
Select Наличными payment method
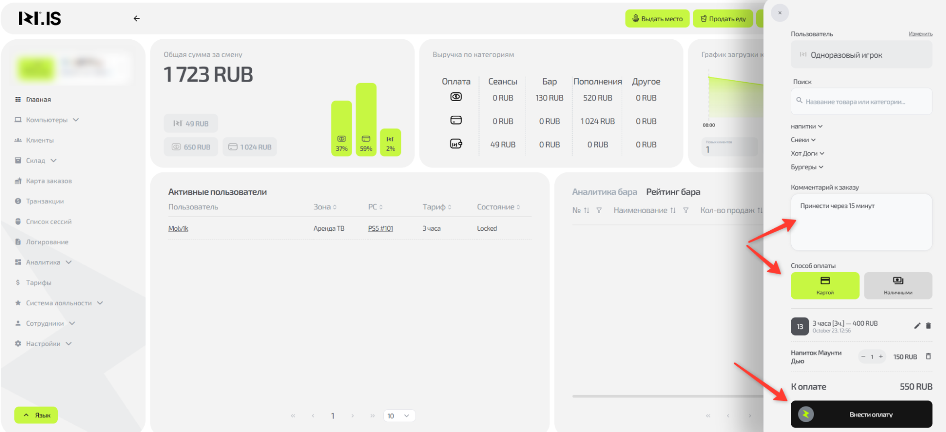(x=898, y=285)
